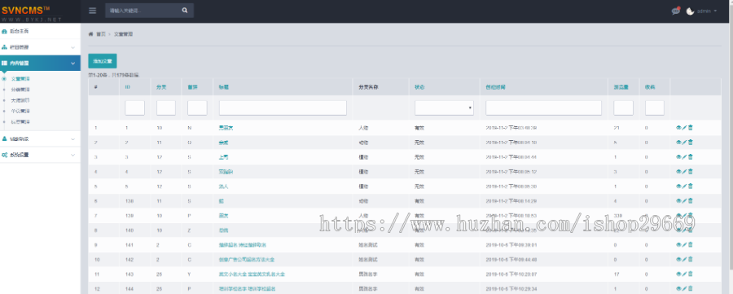
Task: Edit the article in row ID 1
Action: click(684, 127)
